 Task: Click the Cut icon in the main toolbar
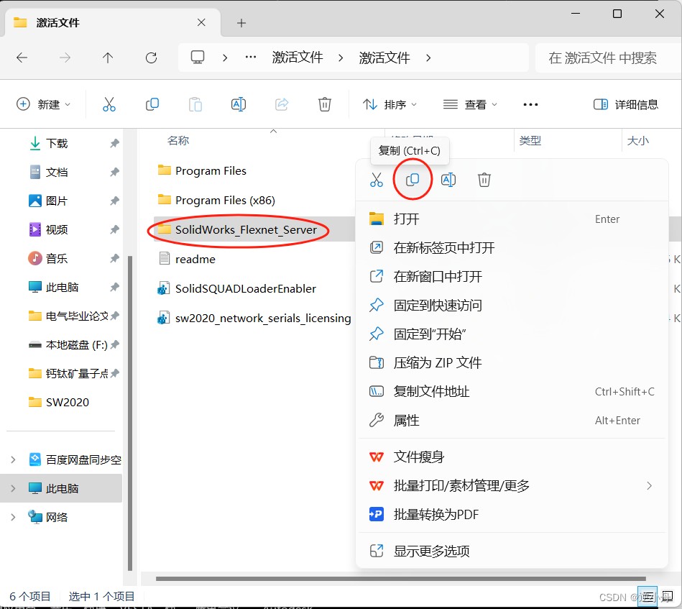pos(109,104)
